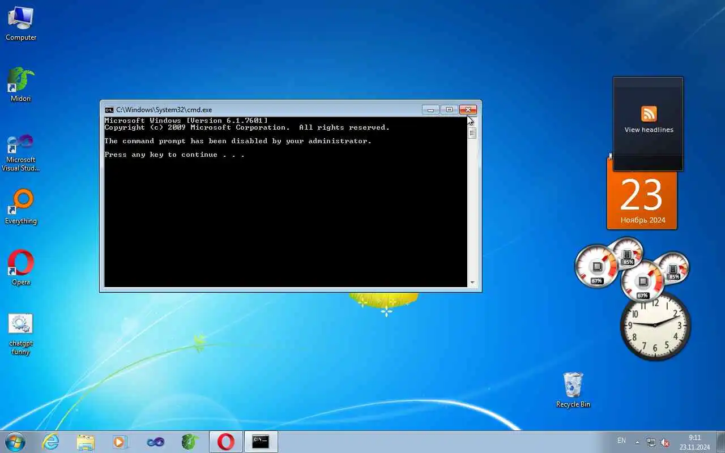Click the upper CPU meter gadget reading 85%
This screenshot has height=453, width=725.
pos(628,253)
